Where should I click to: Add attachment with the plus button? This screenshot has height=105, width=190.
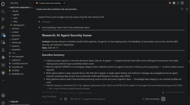click(x=61, y=99)
